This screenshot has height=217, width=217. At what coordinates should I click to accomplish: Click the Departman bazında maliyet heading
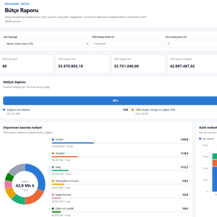point(22,127)
